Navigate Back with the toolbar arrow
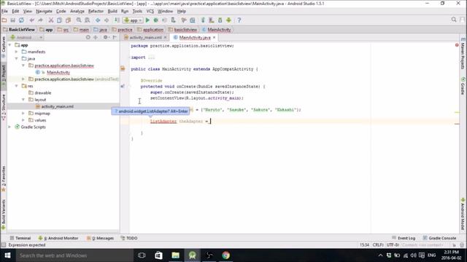Image resolution: width=467 pixels, height=262 pixels. coord(98,20)
